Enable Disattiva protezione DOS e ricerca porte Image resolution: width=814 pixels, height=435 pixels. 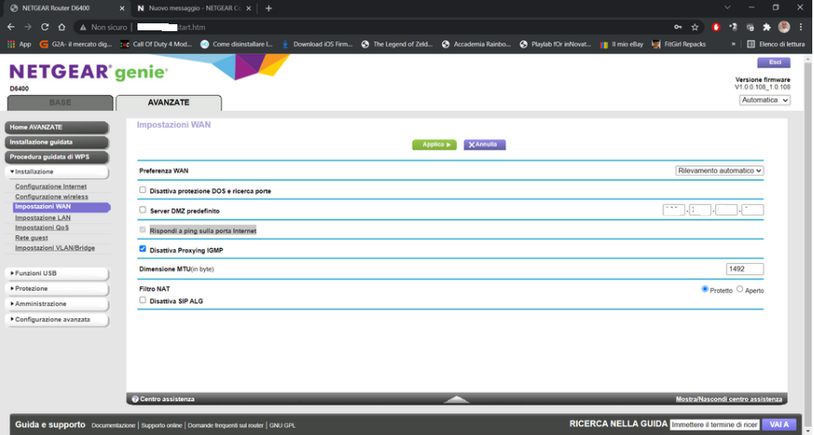tap(143, 190)
